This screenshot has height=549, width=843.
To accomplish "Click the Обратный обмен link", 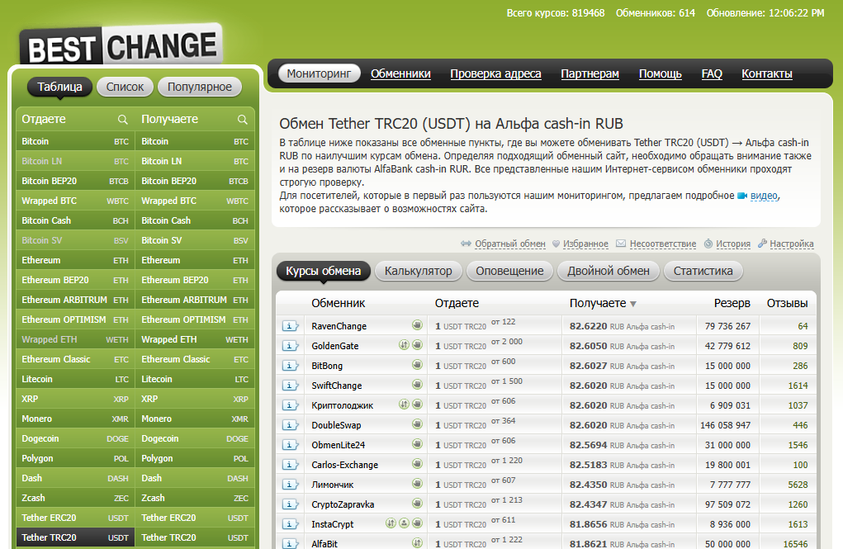I will tap(509, 244).
